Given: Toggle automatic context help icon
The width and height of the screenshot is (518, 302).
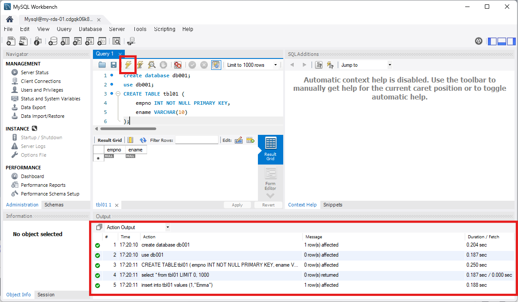Looking at the screenshot, I should pos(330,65).
